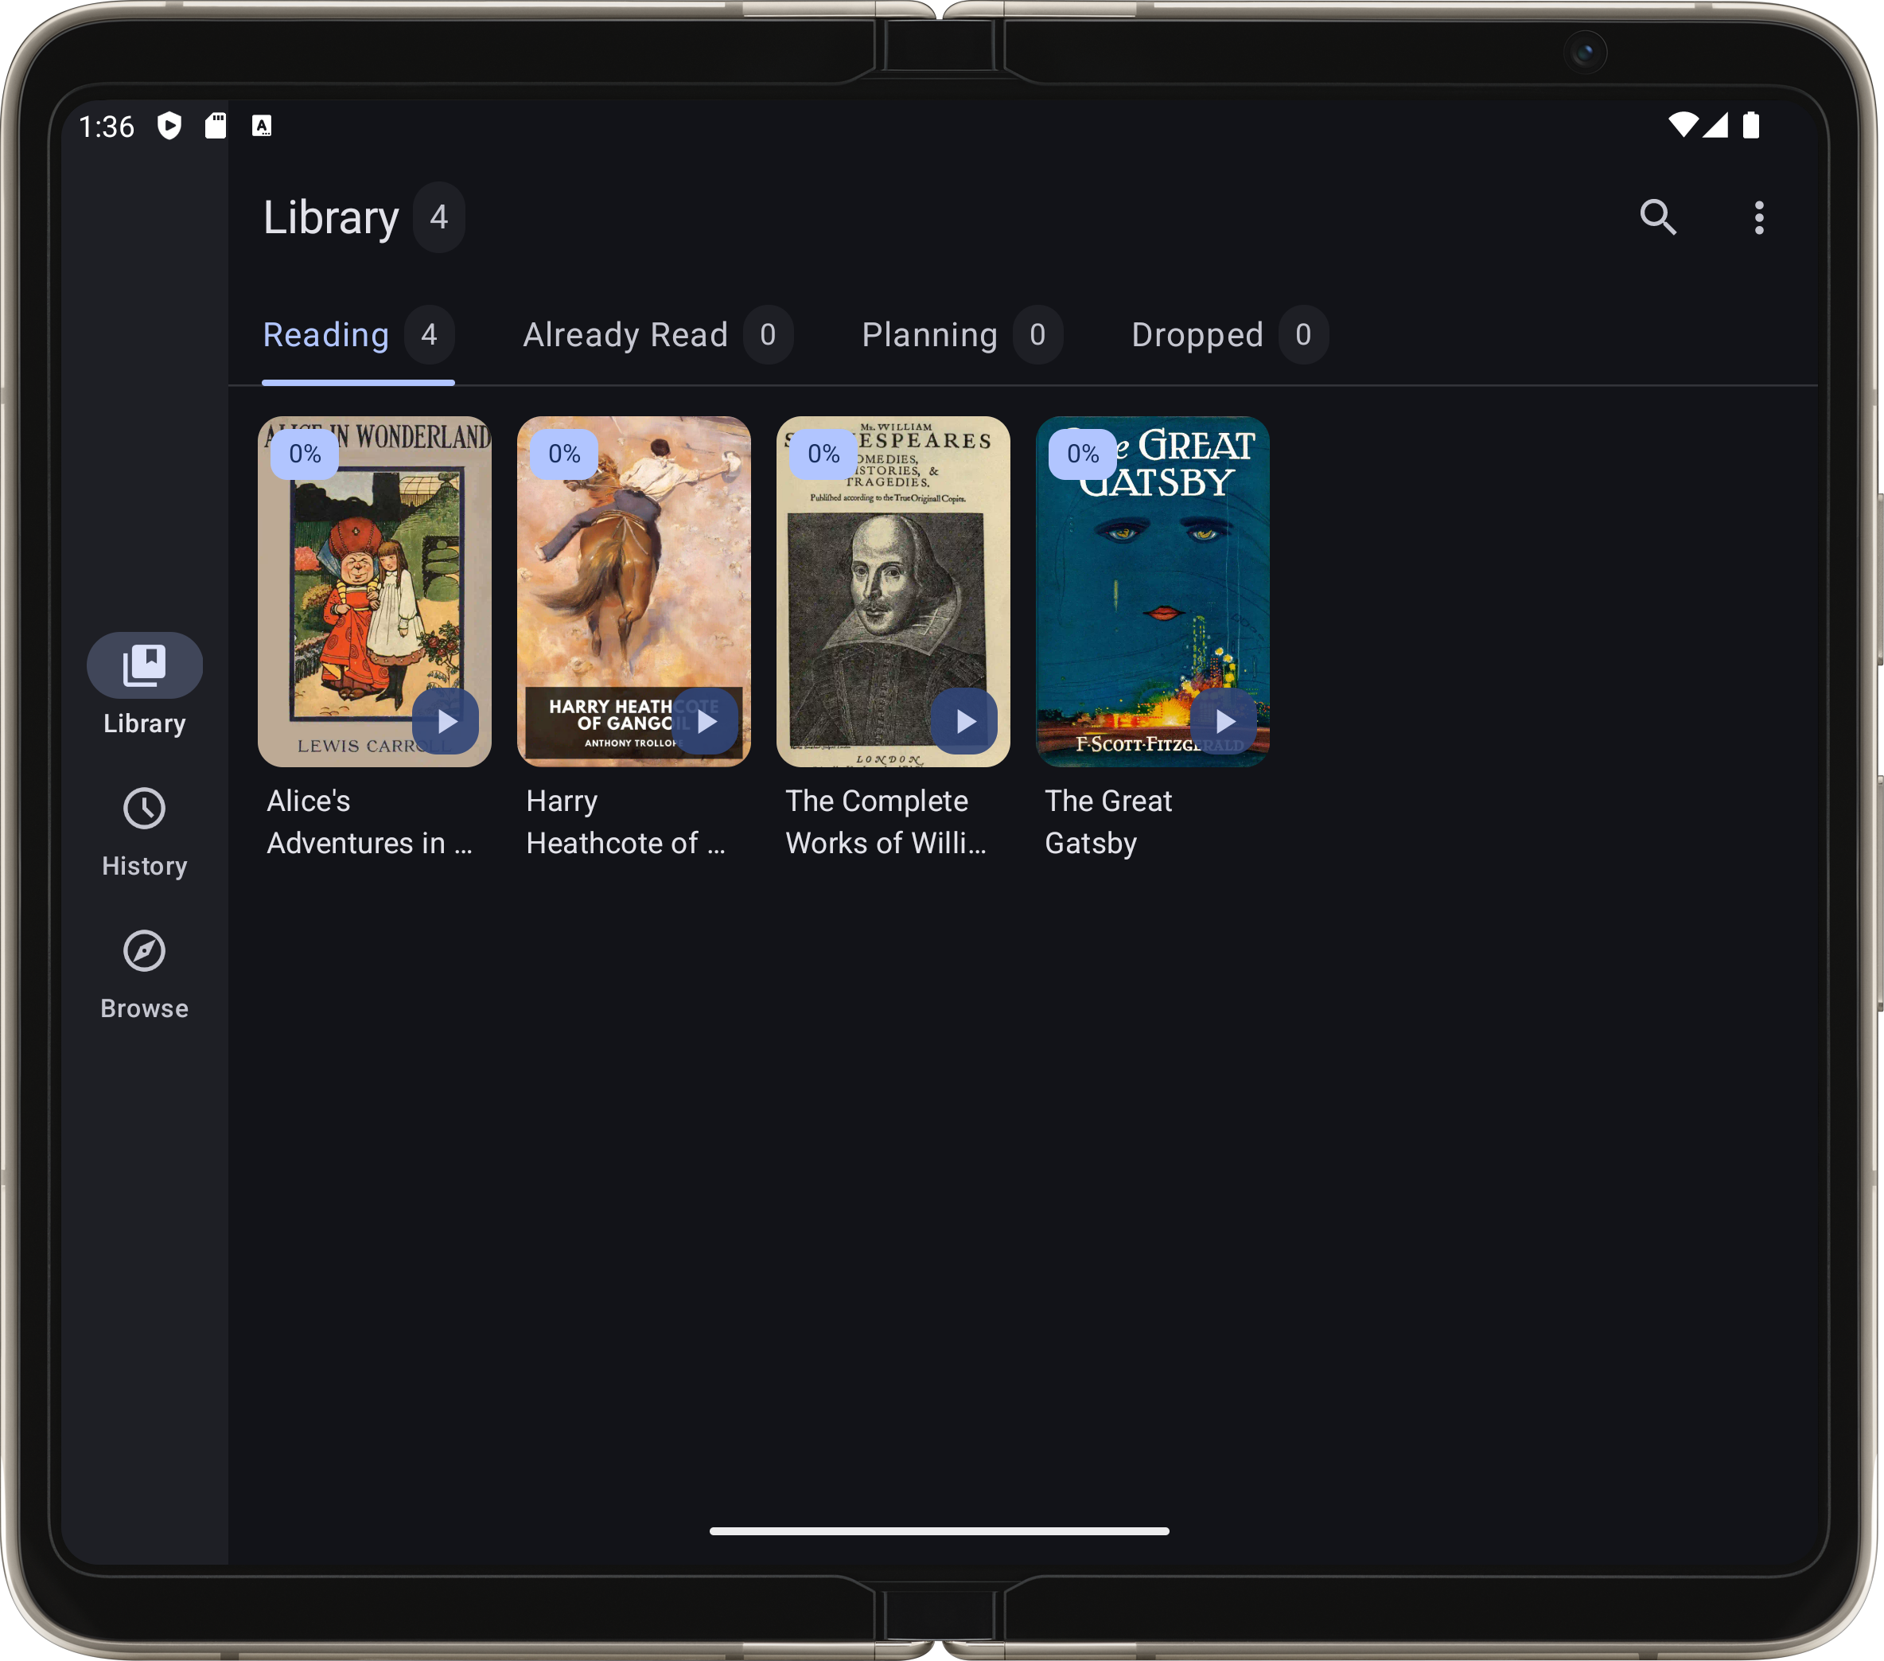
Task: Switch to the Dropped tab
Action: tap(1229, 335)
